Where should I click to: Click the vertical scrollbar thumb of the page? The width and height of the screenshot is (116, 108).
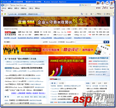pos(113,27)
